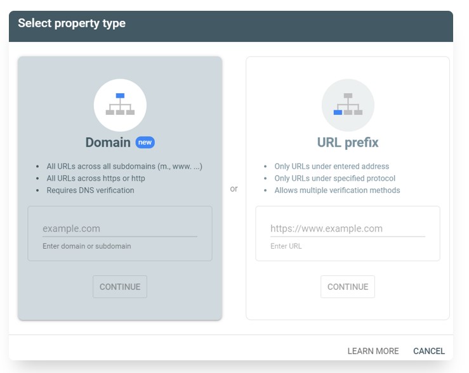Image resolution: width=469 pixels, height=373 pixels.
Task: Select the URL prefix heading
Action: 348,142
